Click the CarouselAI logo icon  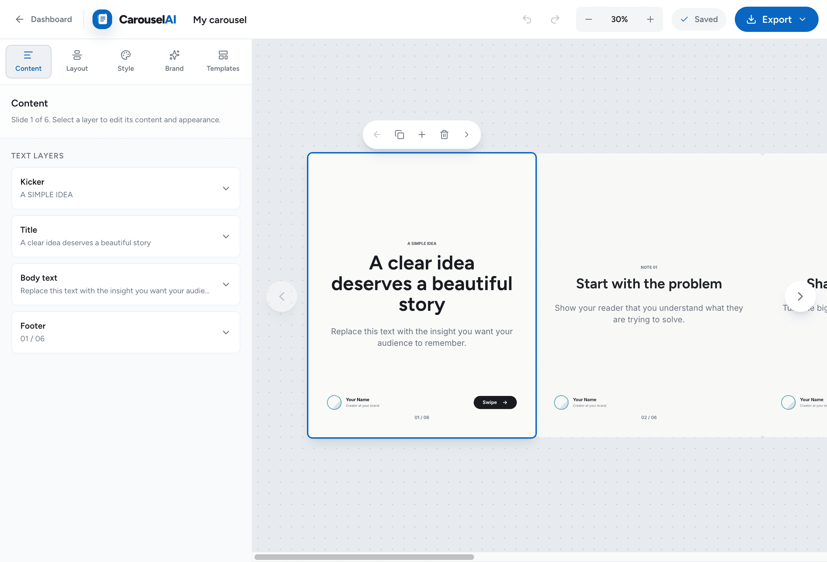(x=102, y=19)
